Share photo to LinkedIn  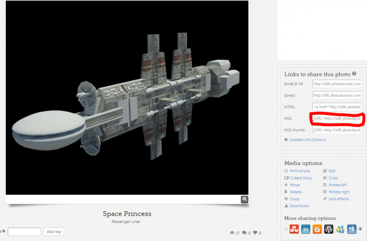coord(306,229)
